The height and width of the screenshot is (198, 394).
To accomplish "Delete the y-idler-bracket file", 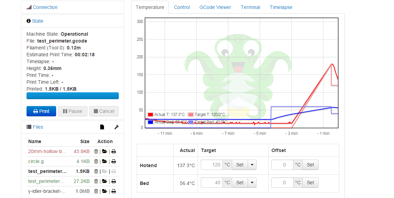I will 96,191.
